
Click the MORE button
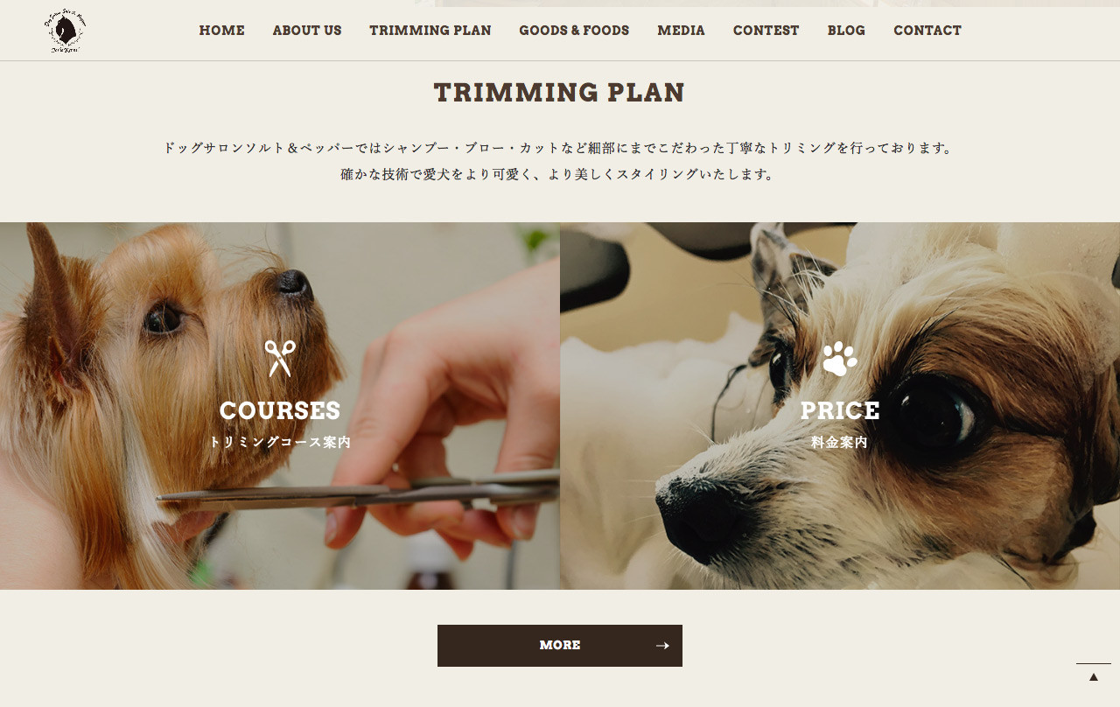(560, 646)
